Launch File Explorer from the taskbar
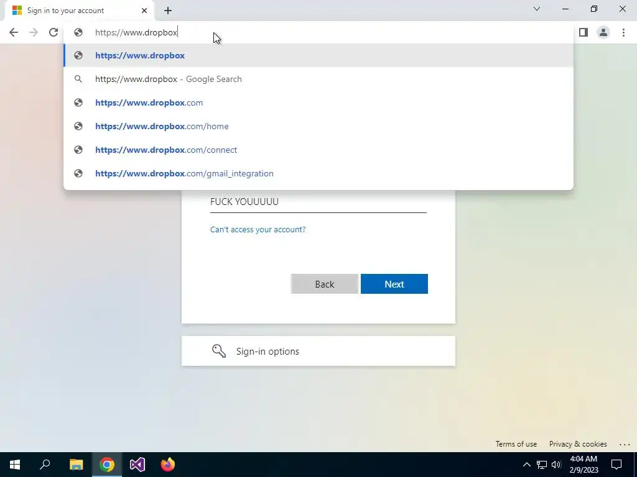The height and width of the screenshot is (477, 637). (76, 465)
